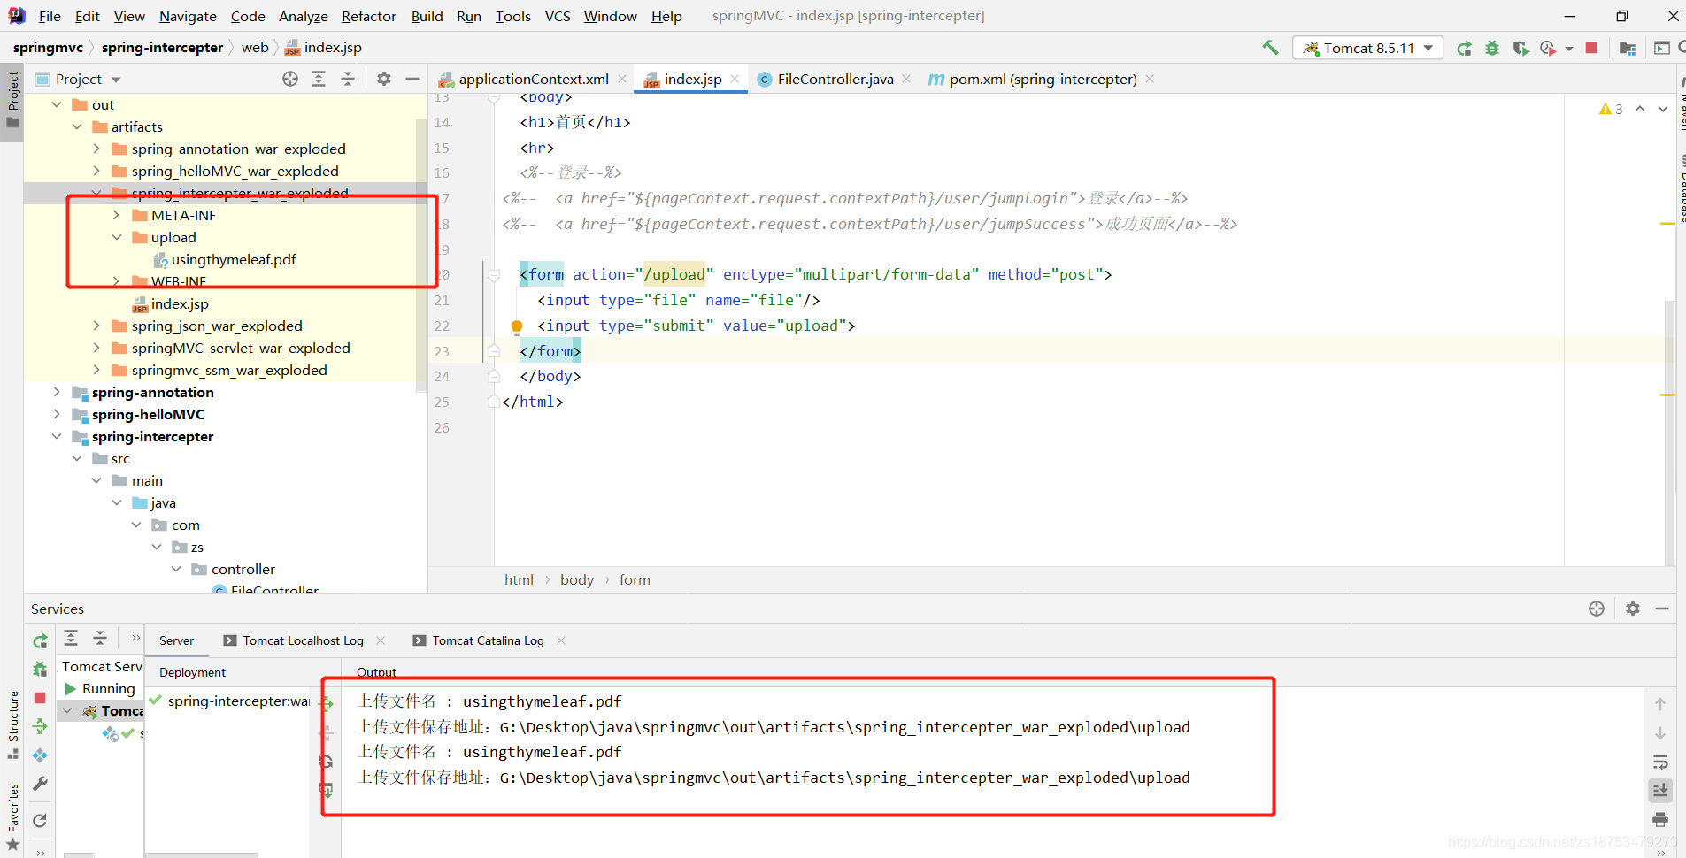Go to next highlighted error arrow

coord(1663,109)
